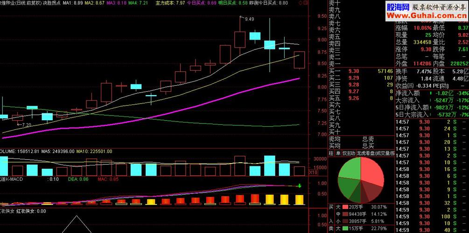Click the tallest cyan volume bar
469x233 pixels.
coord(269,165)
